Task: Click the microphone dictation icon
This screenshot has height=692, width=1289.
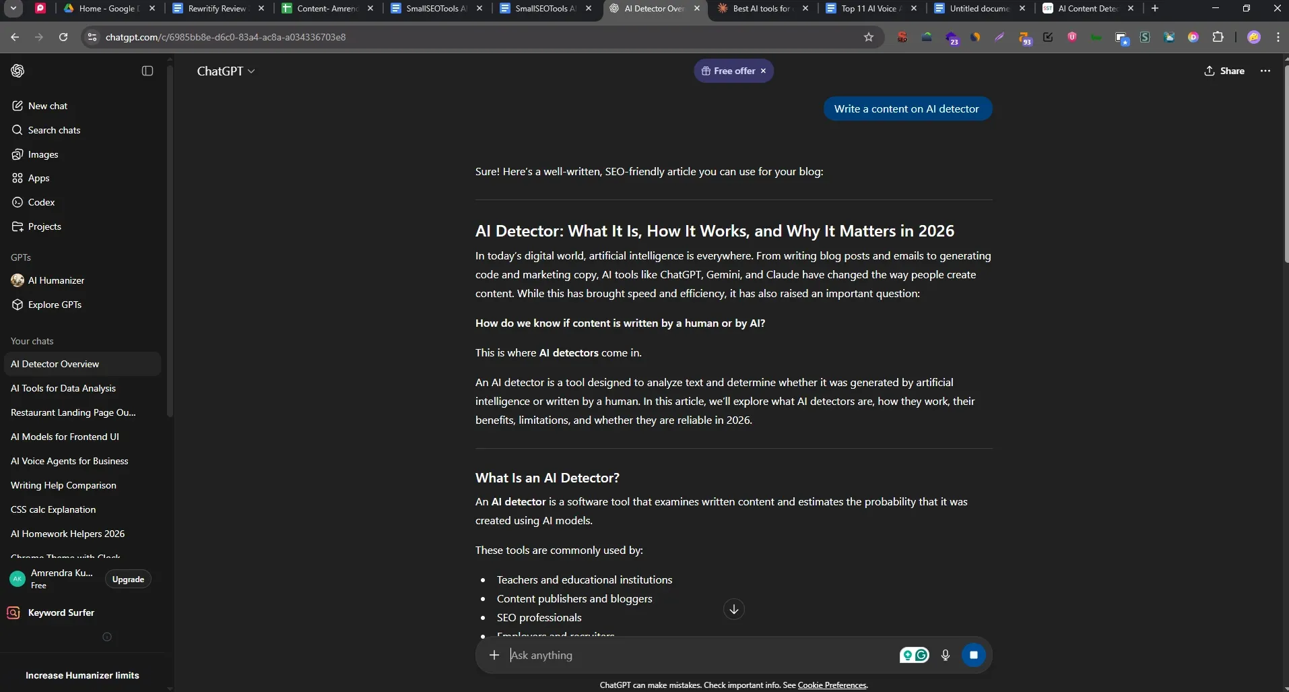Action: (x=945, y=655)
